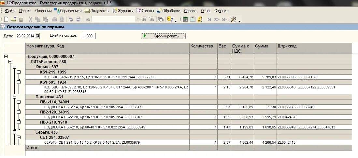The width and height of the screenshot is (358, 158).
Task: Open the Операции menu
Action: (x=43, y=11)
